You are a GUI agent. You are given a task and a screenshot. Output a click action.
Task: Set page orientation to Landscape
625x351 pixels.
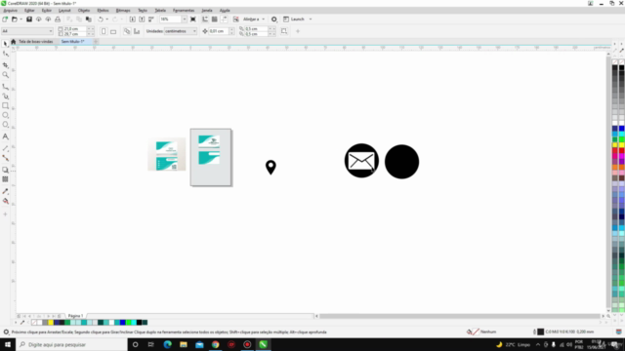[x=113, y=31]
